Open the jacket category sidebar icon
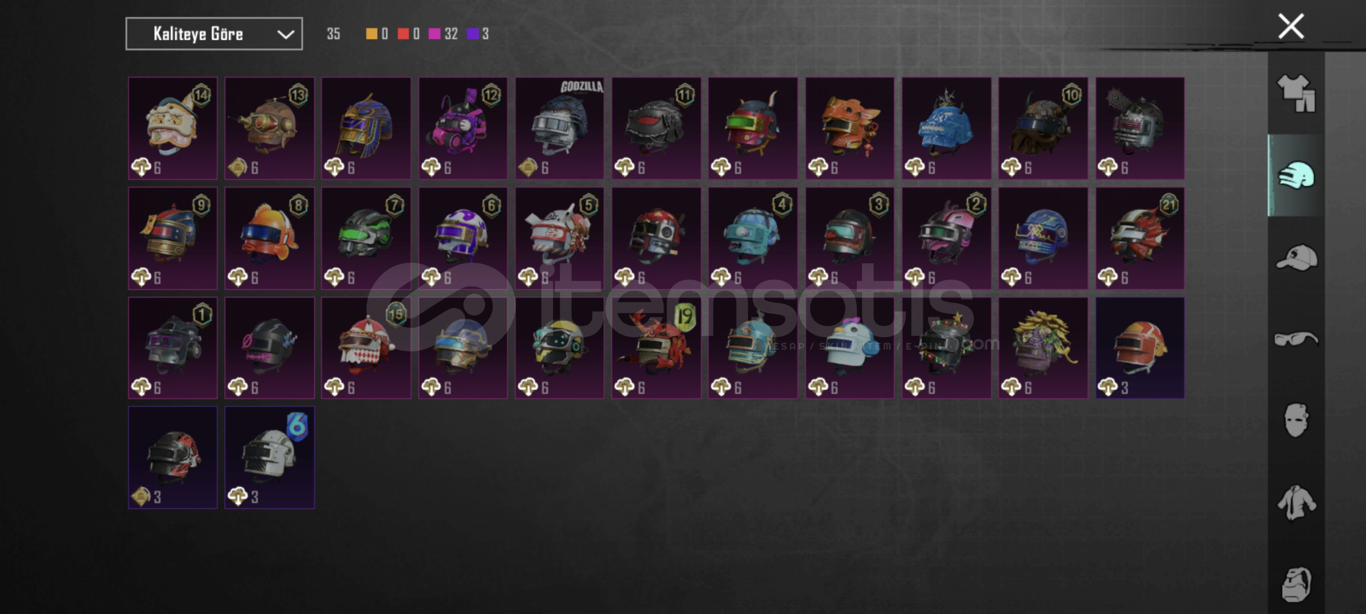Viewport: 1366px width, 614px height. tap(1297, 503)
